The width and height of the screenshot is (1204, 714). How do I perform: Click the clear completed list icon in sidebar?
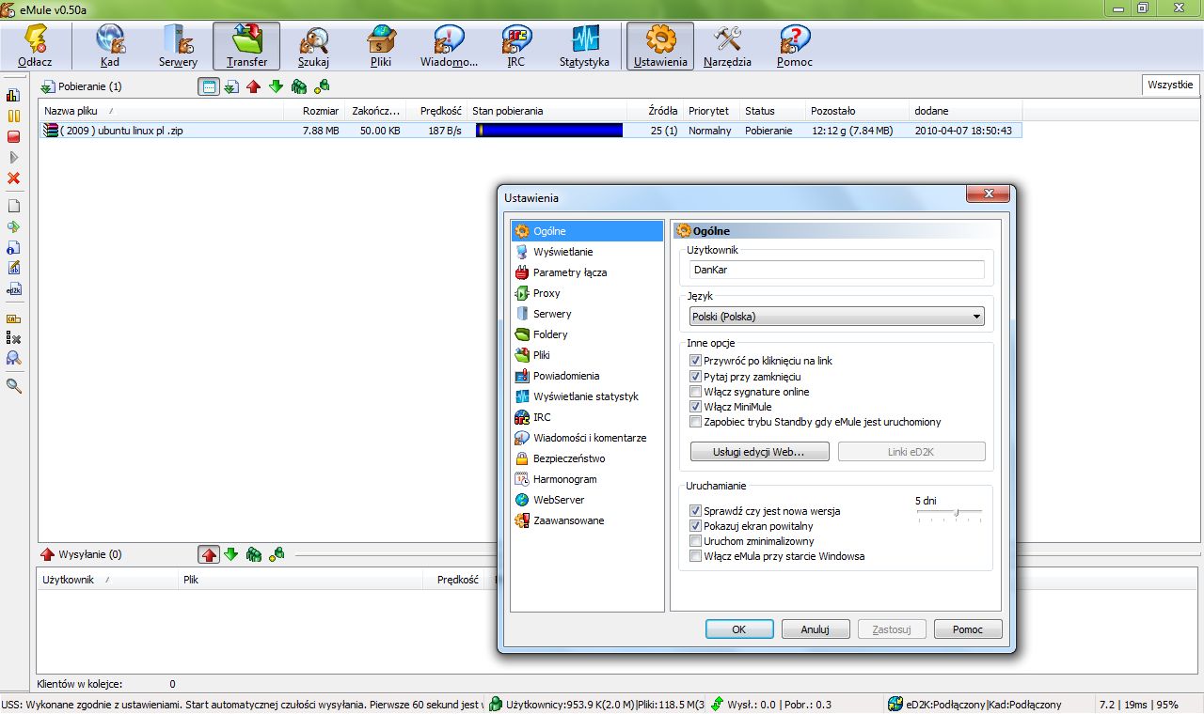[14, 337]
